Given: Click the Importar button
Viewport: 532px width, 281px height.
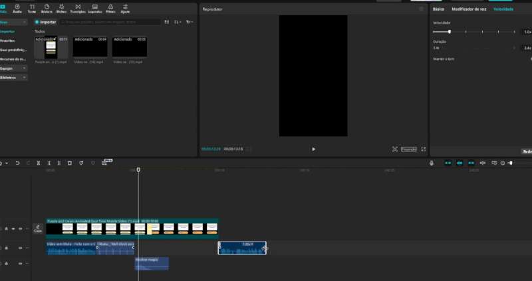Looking at the screenshot, I should pyautogui.click(x=46, y=22).
